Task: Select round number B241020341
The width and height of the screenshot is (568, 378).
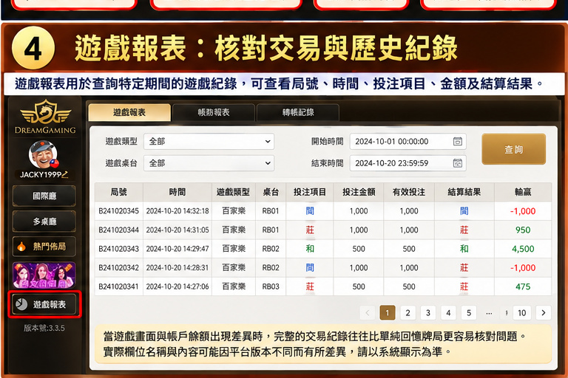Action: [x=119, y=286]
